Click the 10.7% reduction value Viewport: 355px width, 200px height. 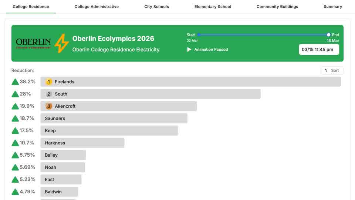click(27, 143)
